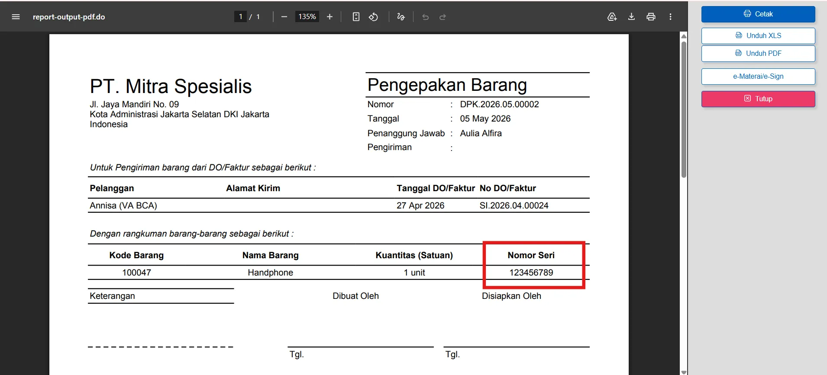Click the current page number field
The height and width of the screenshot is (375, 827).
(240, 16)
